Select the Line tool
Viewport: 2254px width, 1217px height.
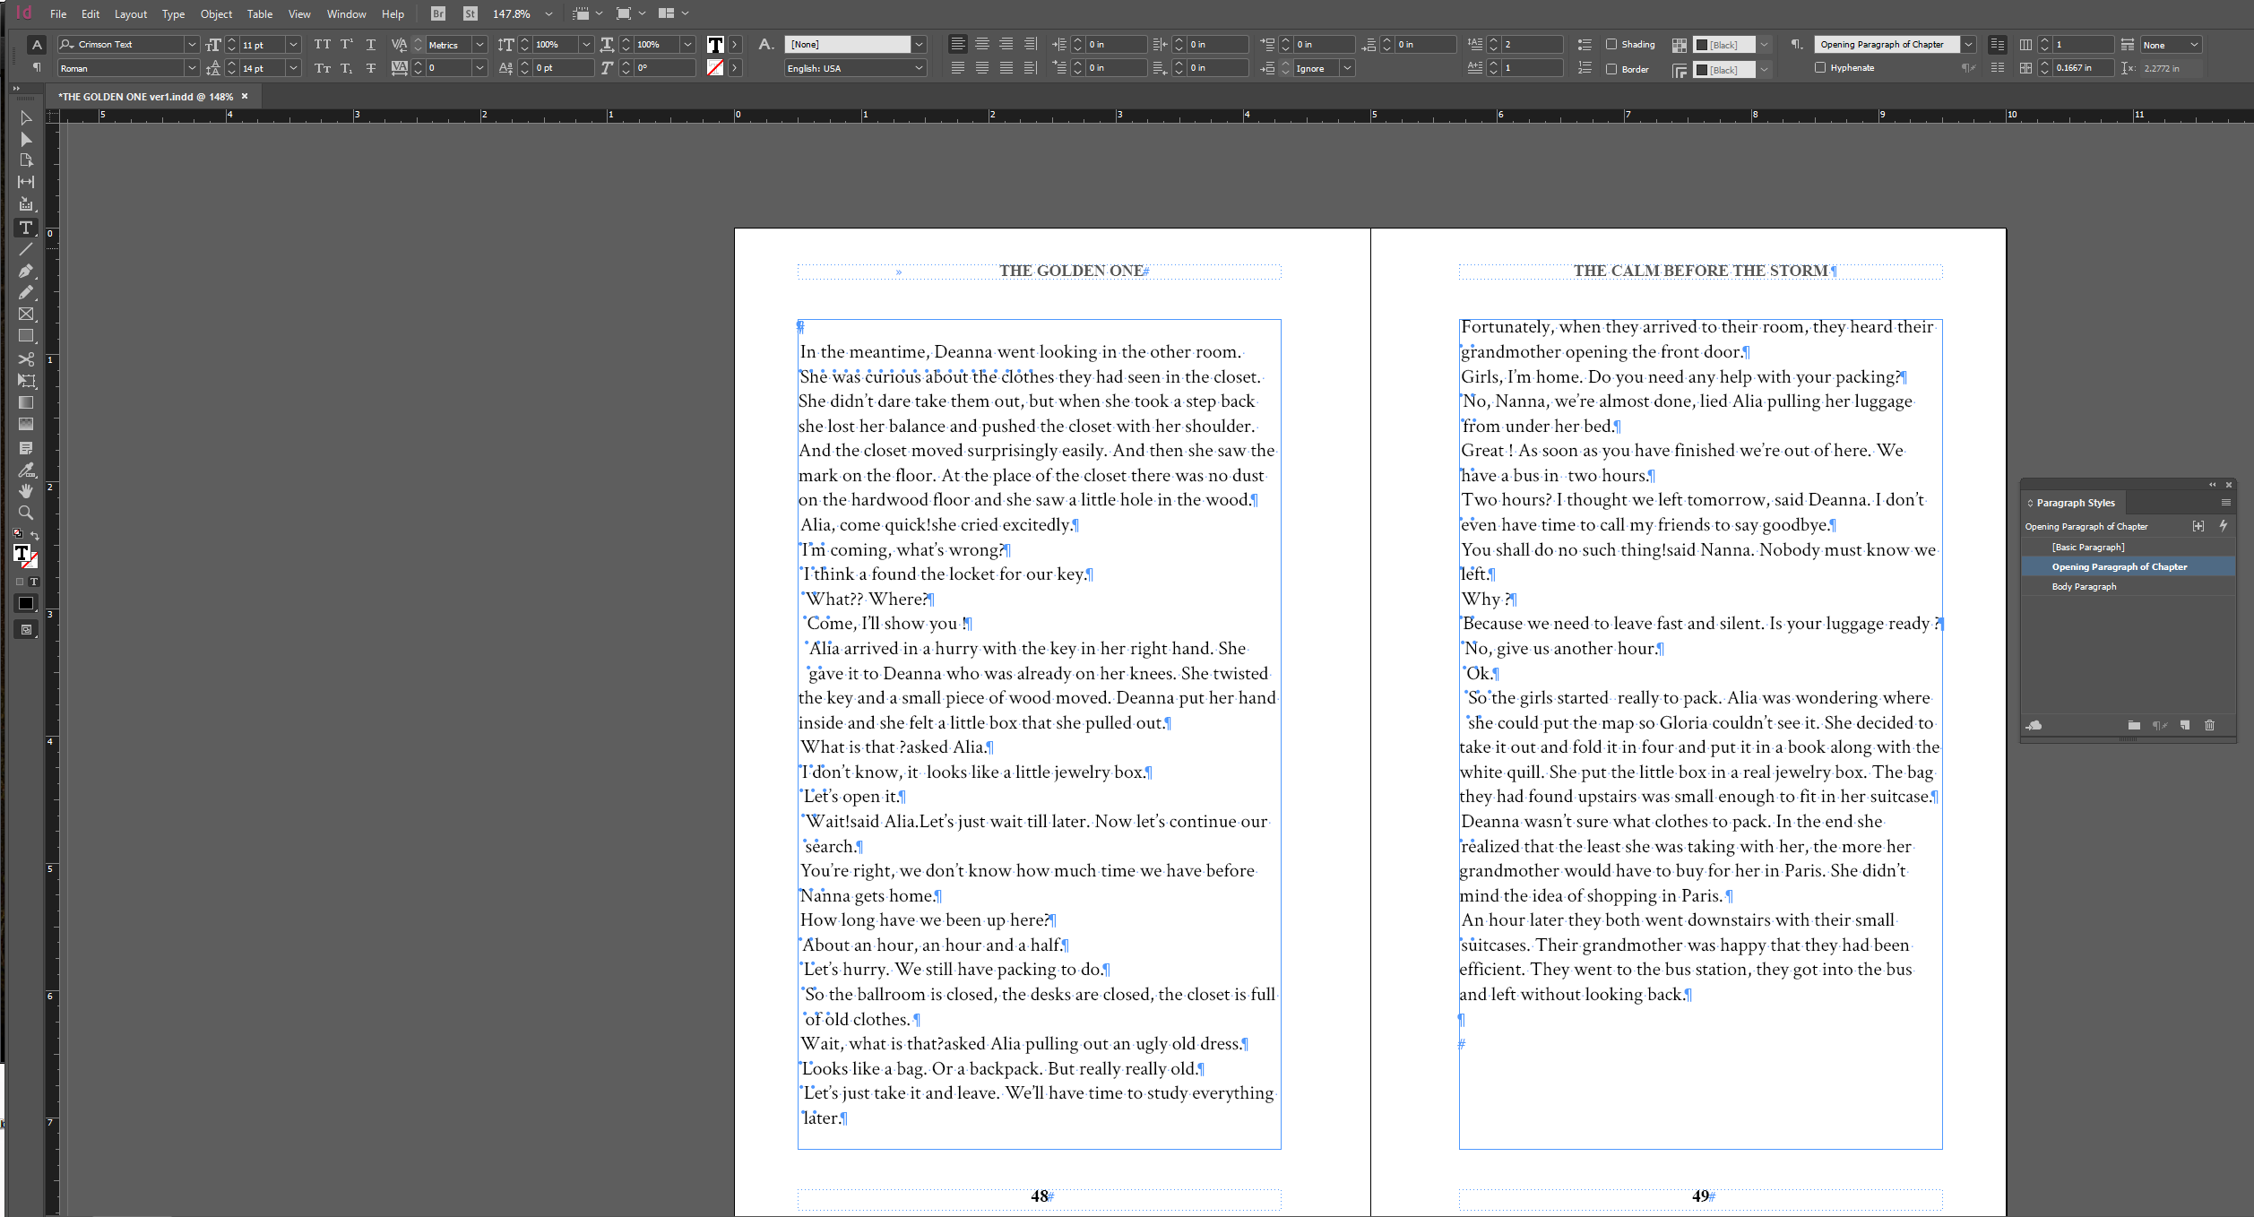26,249
